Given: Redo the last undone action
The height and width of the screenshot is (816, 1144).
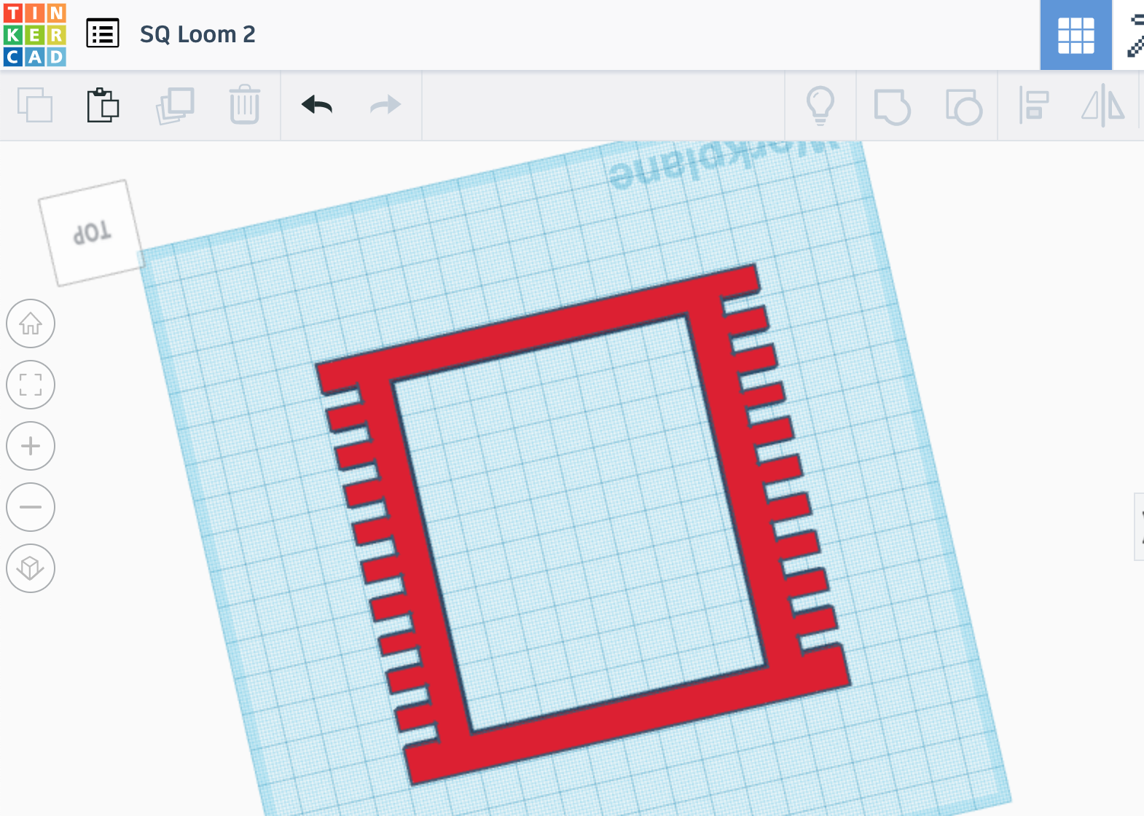Looking at the screenshot, I should tap(385, 106).
